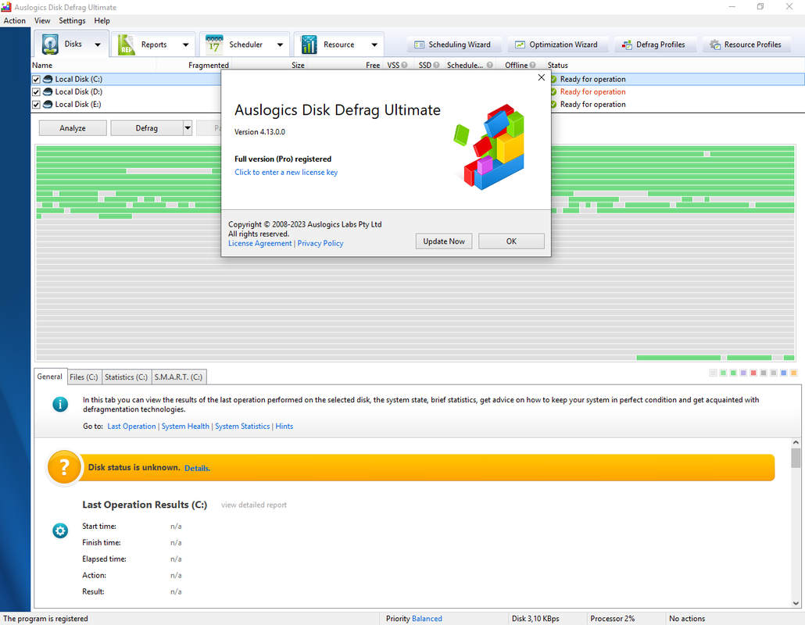Screen dimensions: 805x625
Task: Click the red legend color swatch
Action: pyautogui.click(x=753, y=373)
